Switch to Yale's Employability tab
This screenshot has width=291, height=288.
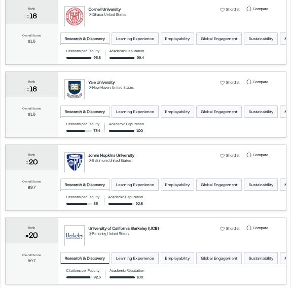(177, 112)
